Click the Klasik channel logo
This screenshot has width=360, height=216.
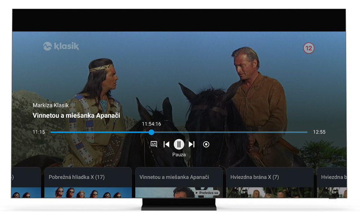click(61, 46)
